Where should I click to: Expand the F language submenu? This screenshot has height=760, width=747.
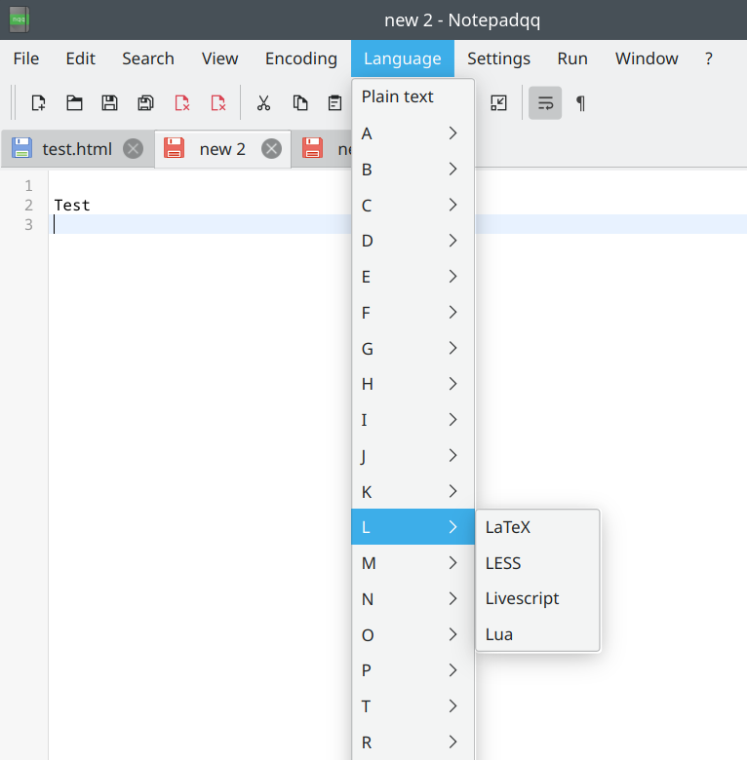(x=413, y=313)
